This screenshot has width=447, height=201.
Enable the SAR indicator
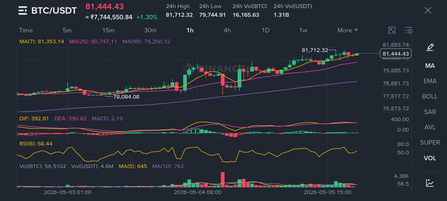pyautogui.click(x=430, y=112)
